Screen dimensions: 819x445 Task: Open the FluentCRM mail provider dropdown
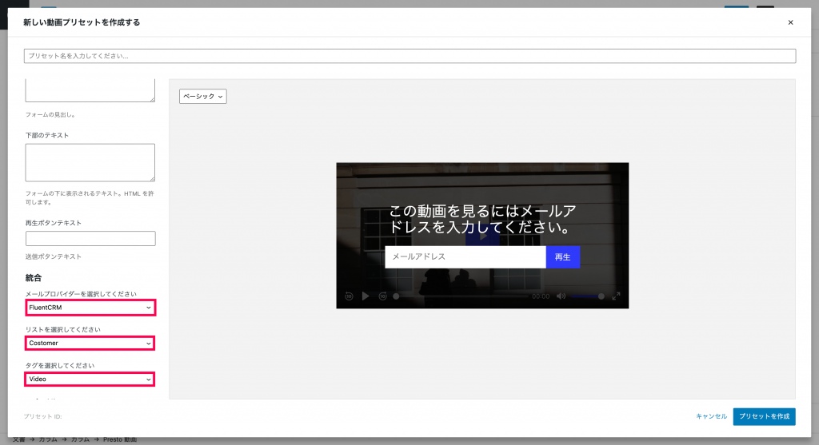click(x=90, y=308)
